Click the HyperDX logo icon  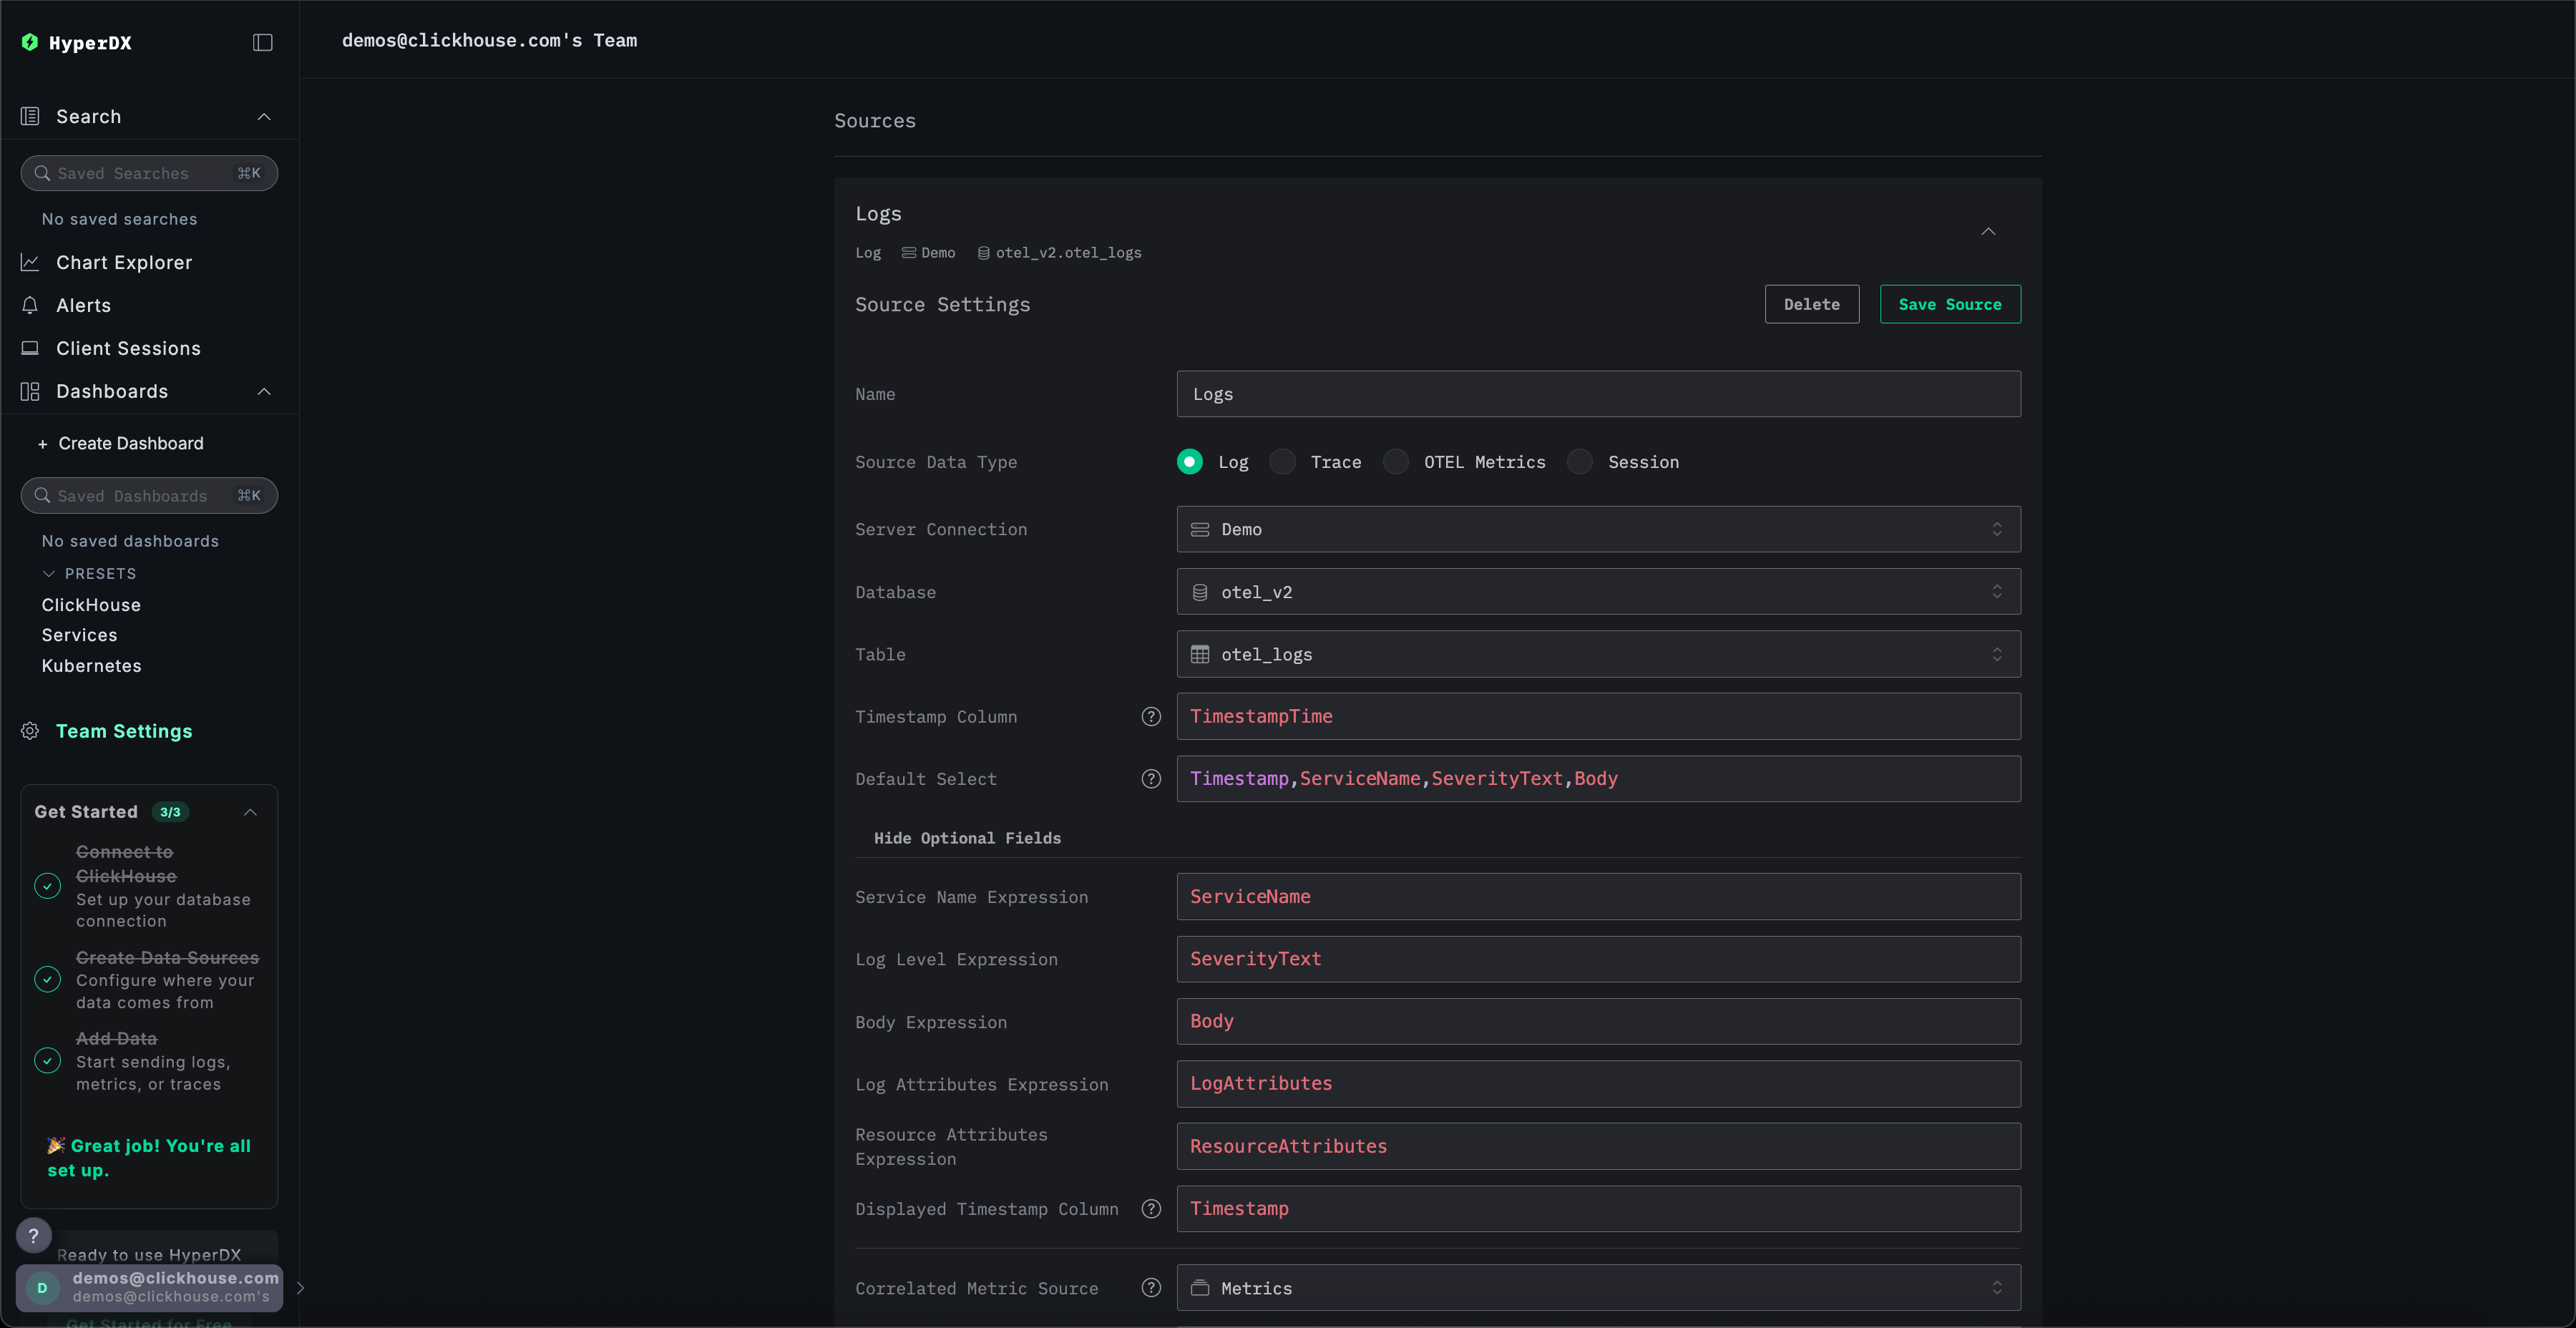30,42
